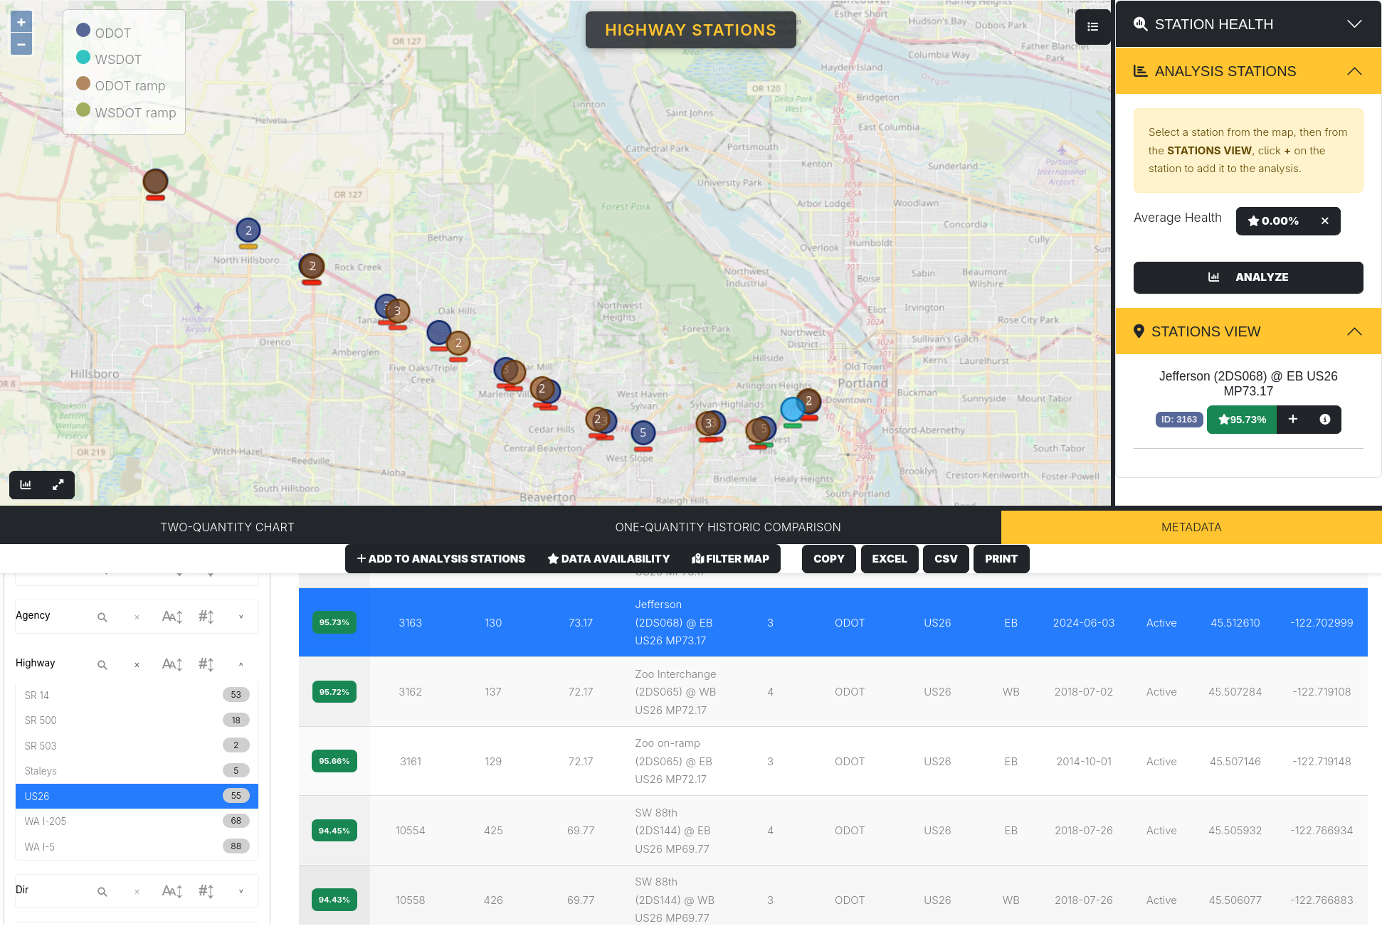Expand the Agency filter list

241,617
